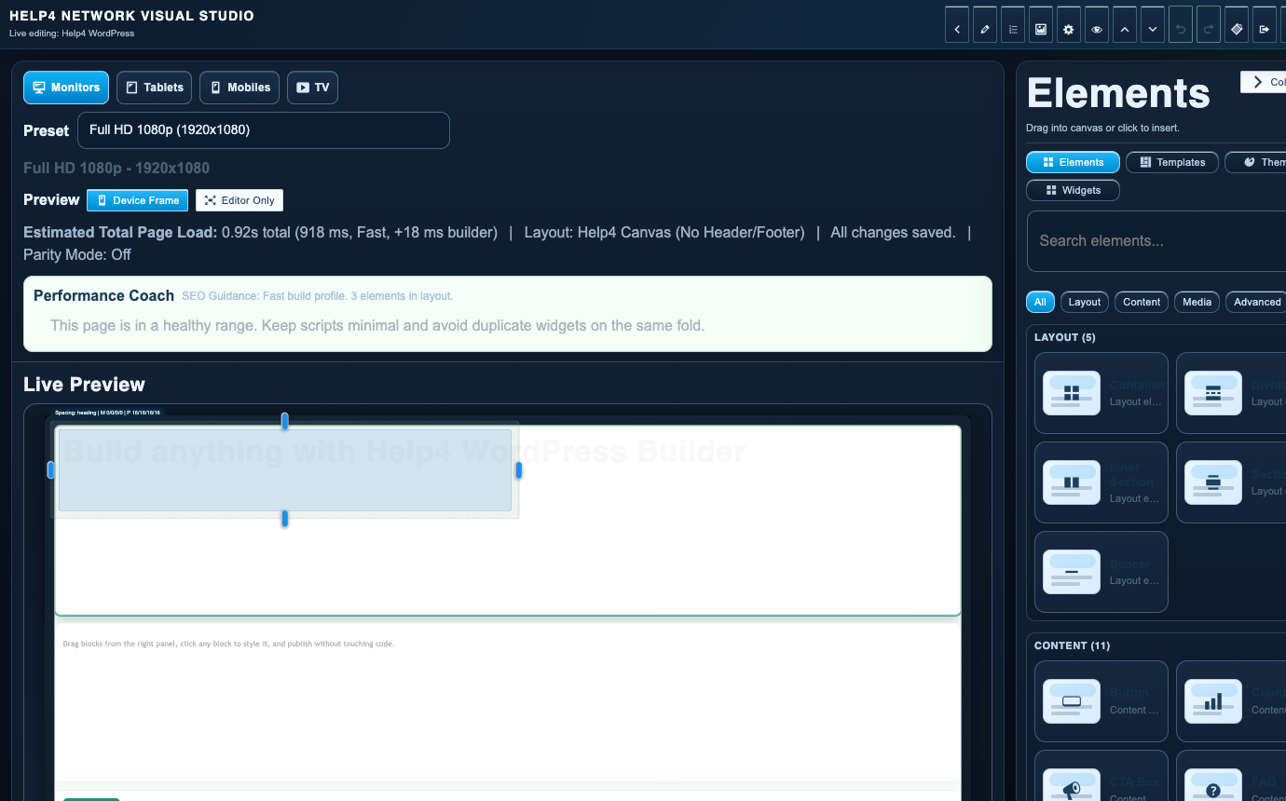Click the Live Preview heading
Image resolution: width=1286 pixels, height=801 pixels.
tap(84, 385)
